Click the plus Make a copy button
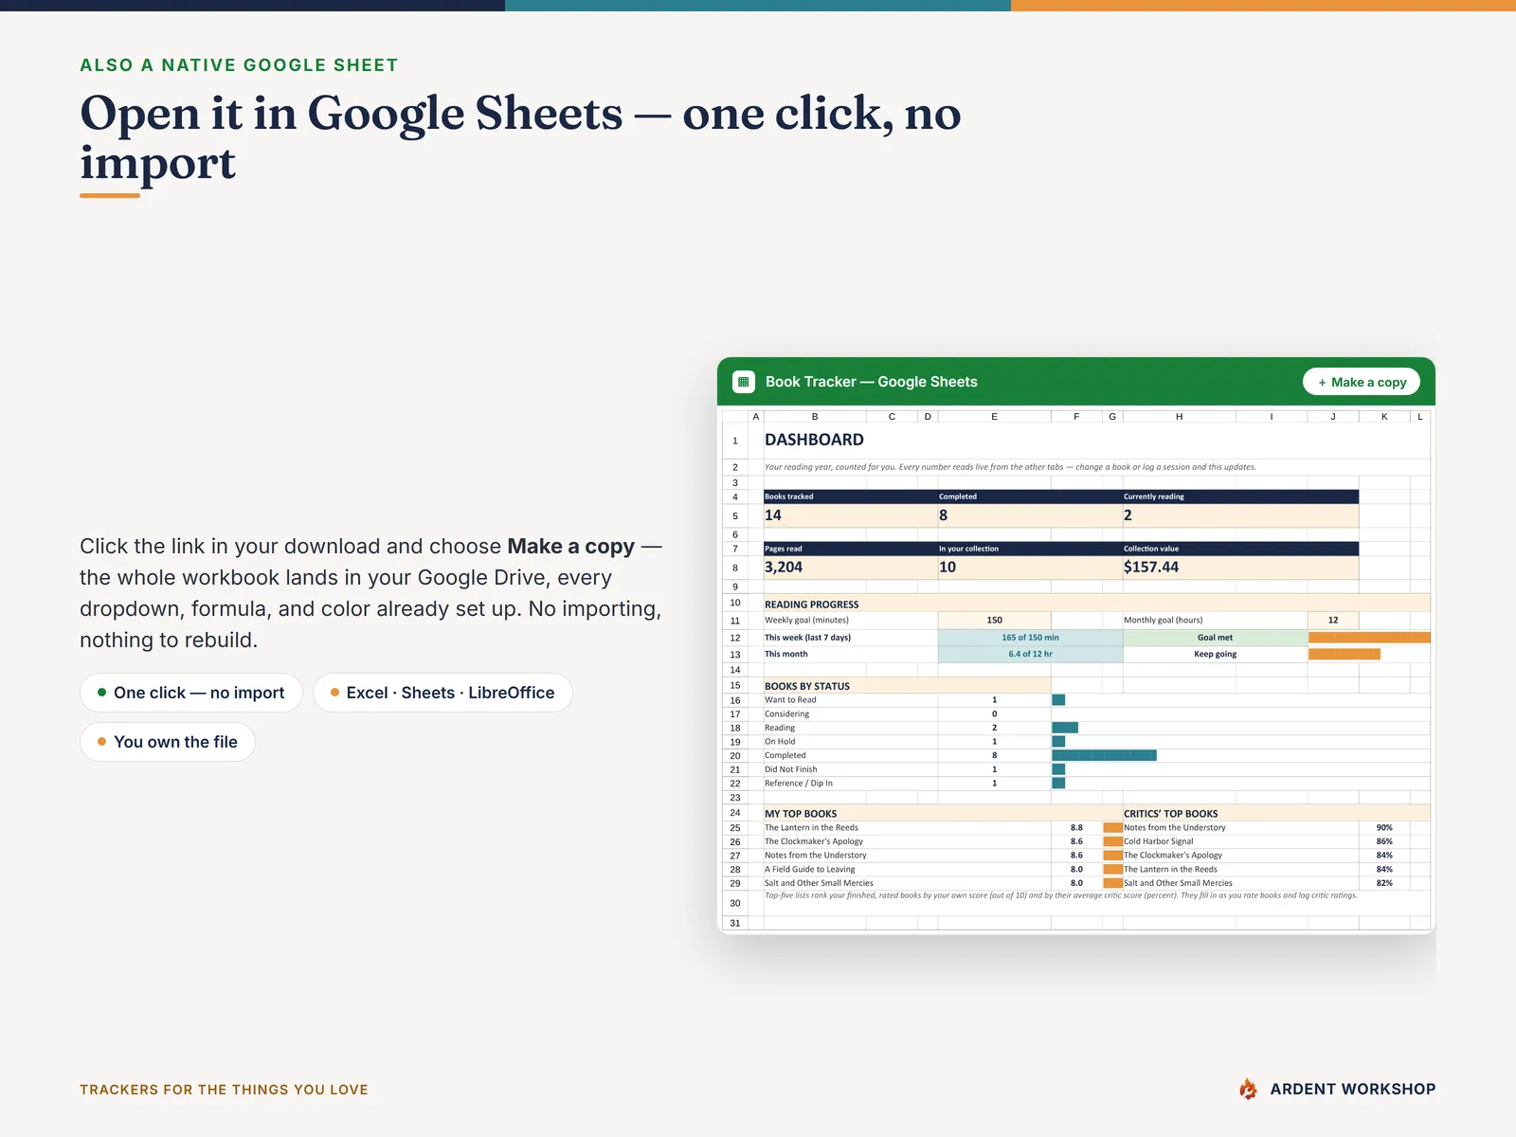The width and height of the screenshot is (1516, 1137). point(1362,382)
